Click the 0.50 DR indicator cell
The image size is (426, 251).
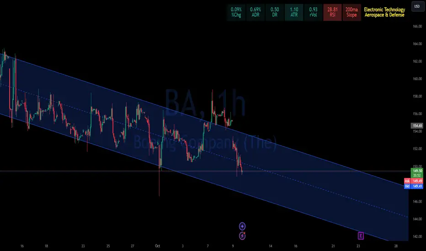(x=275, y=12)
